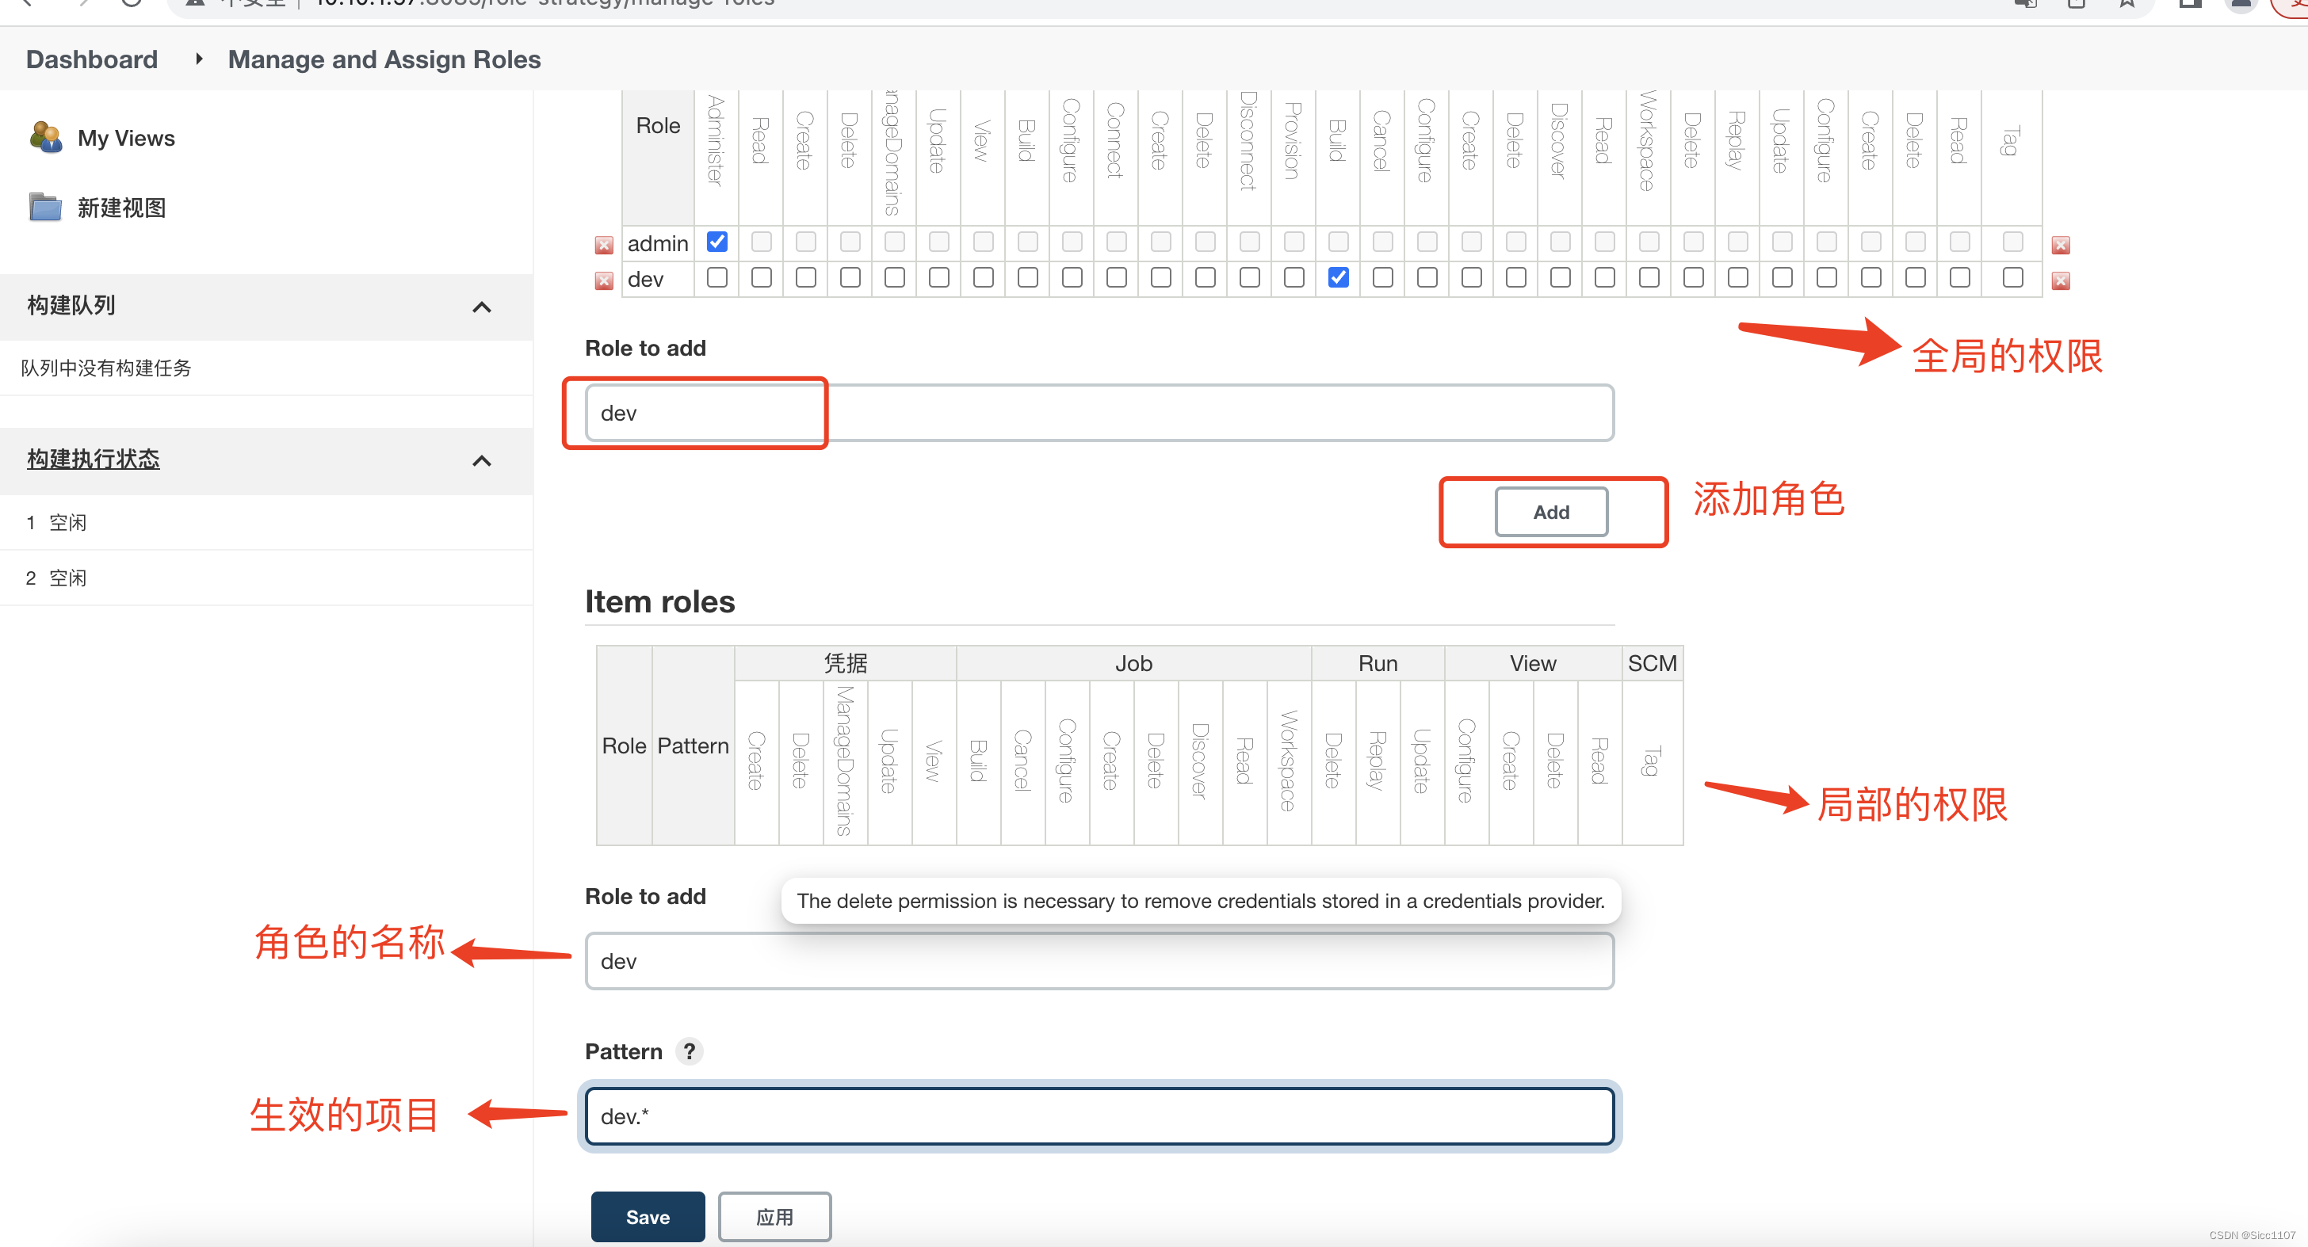
Task: Open My Views people icon
Action: tap(46, 137)
